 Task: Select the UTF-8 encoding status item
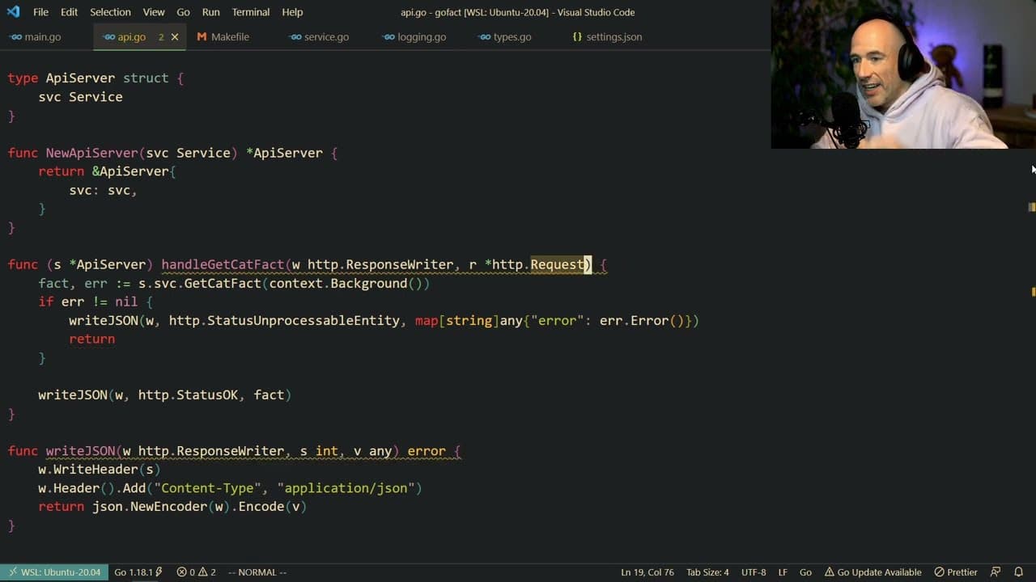pyautogui.click(x=754, y=572)
